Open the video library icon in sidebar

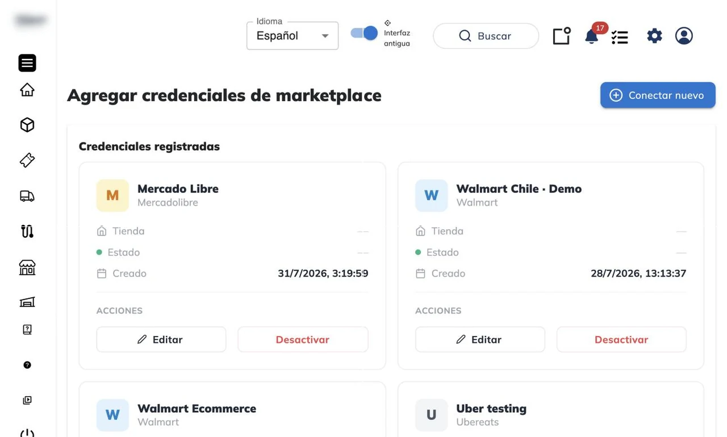27,400
